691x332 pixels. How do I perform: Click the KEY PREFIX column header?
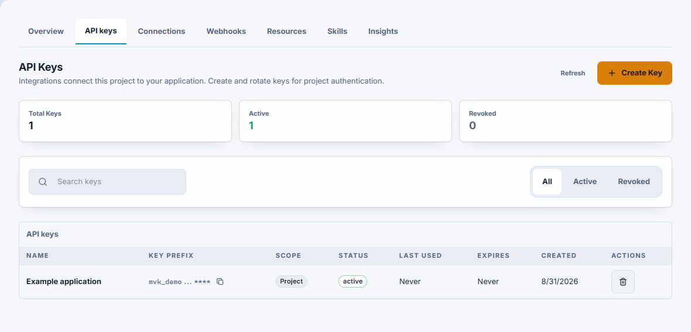pyautogui.click(x=171, y=255)
